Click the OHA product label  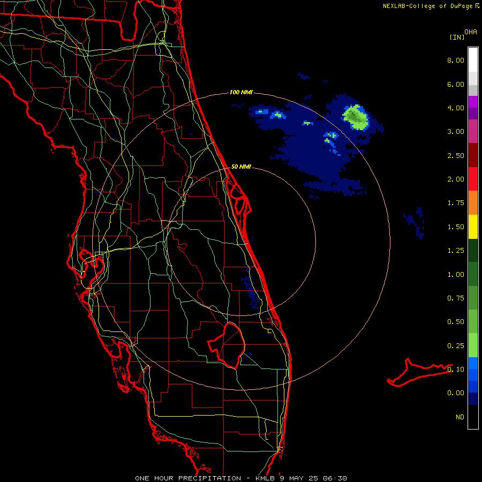tap(471, 32)
